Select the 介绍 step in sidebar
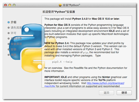Screen dimensions: 139x102 [x=13, y=22]
